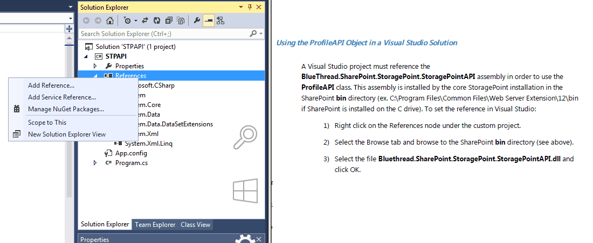Click the C# icon beside Program.cs
Screen dimensions: 593x243
[108, 163]
